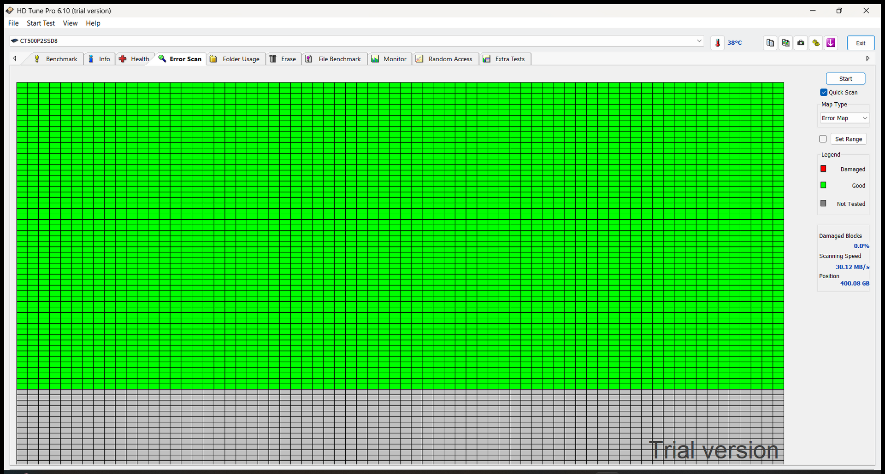
Task: Click the trash can Erase tab icon
Action: [273, 59]
